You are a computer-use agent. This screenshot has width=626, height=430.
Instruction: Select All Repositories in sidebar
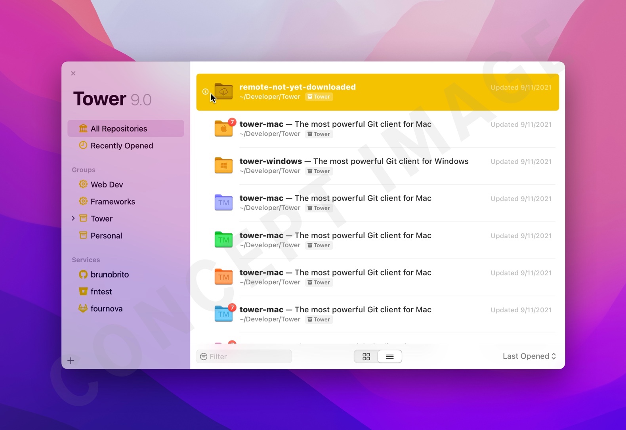point(118,129)
